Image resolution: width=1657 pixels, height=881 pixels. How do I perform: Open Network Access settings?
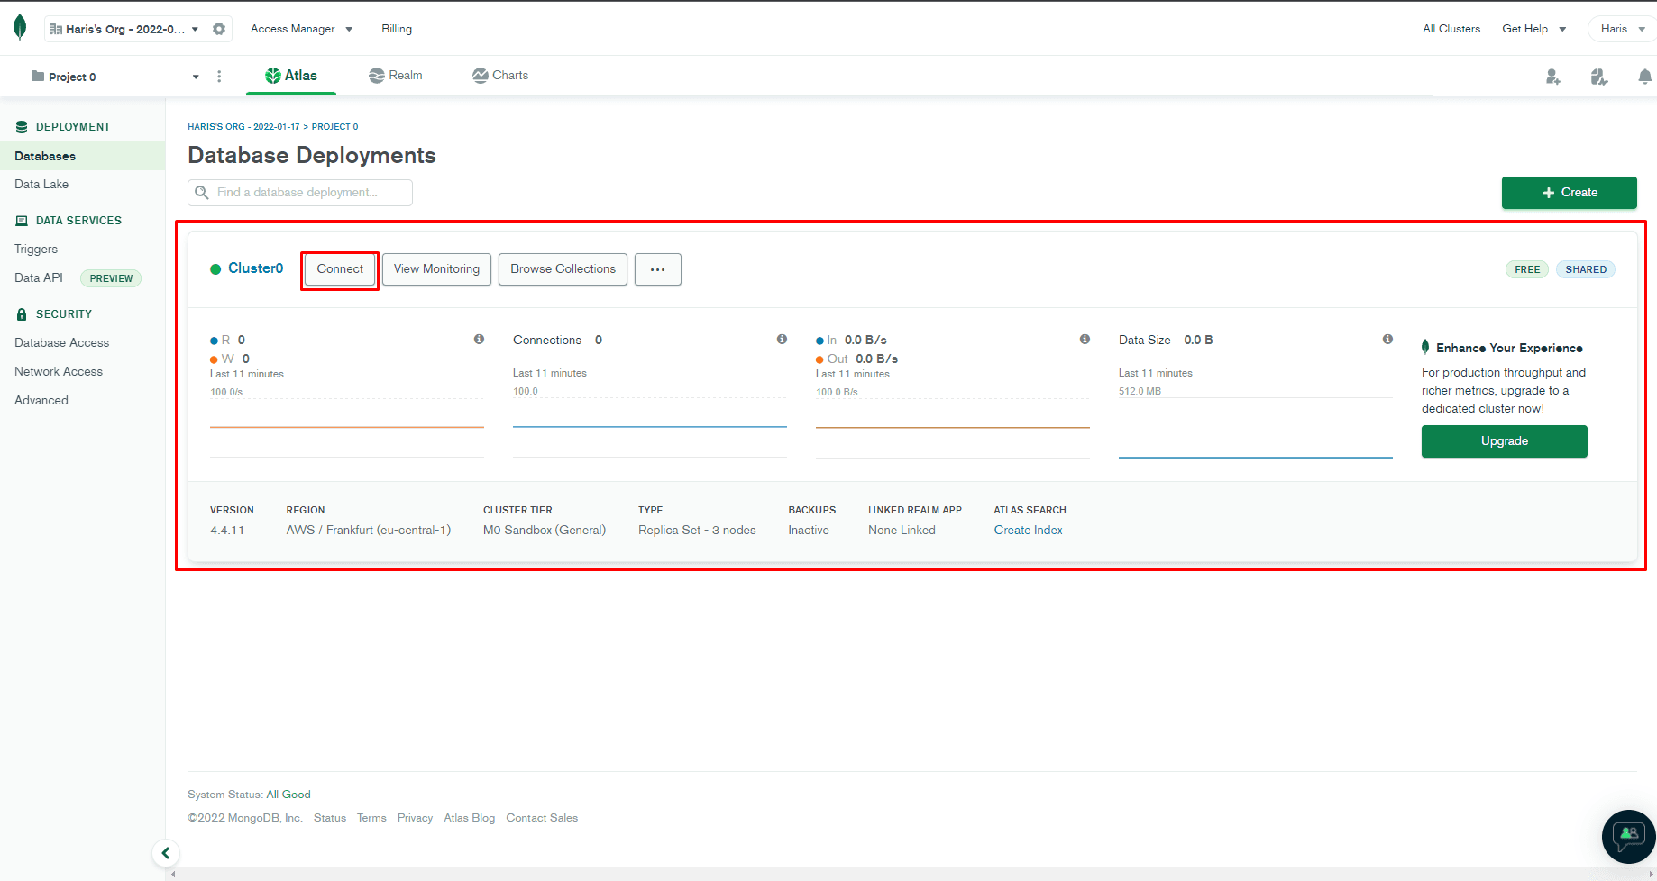coord(59,371)
